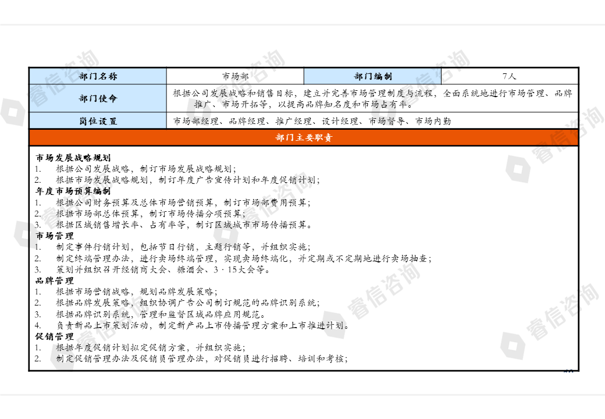This screenshot has width=605, height=419.
Task: Select the line mentioning 糖酒会 and 3·15大会
Action: point(163,269)
